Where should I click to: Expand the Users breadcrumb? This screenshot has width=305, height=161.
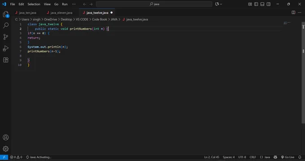(x=25, y=19)
